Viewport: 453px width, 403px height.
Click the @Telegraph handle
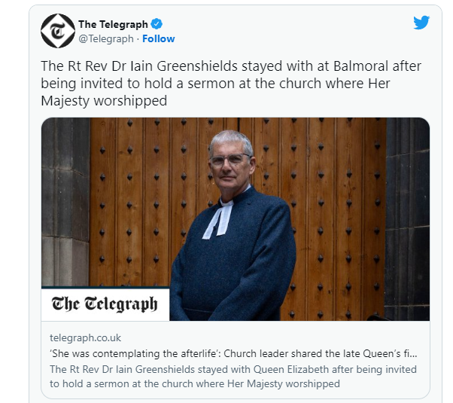[x=106, y=38]
